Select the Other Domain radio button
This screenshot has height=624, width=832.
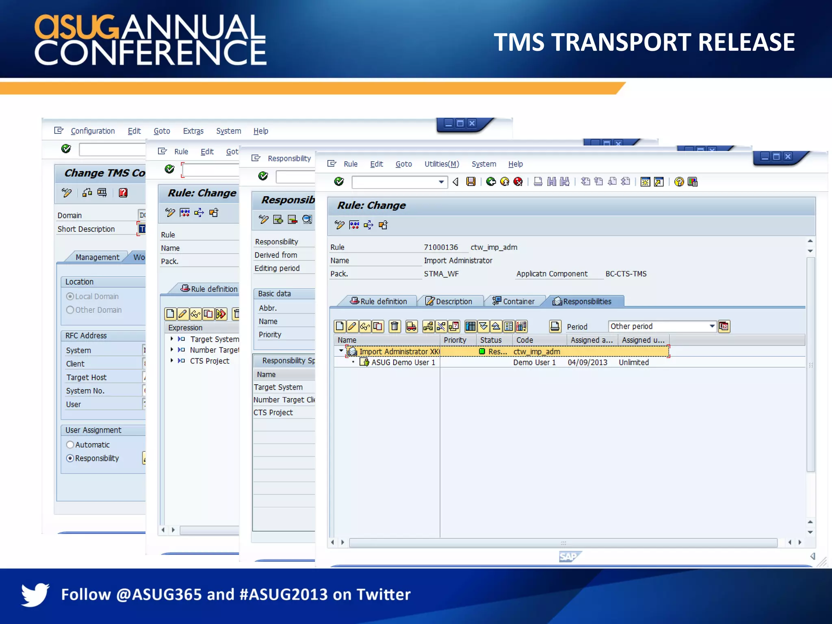coord(70,310)
